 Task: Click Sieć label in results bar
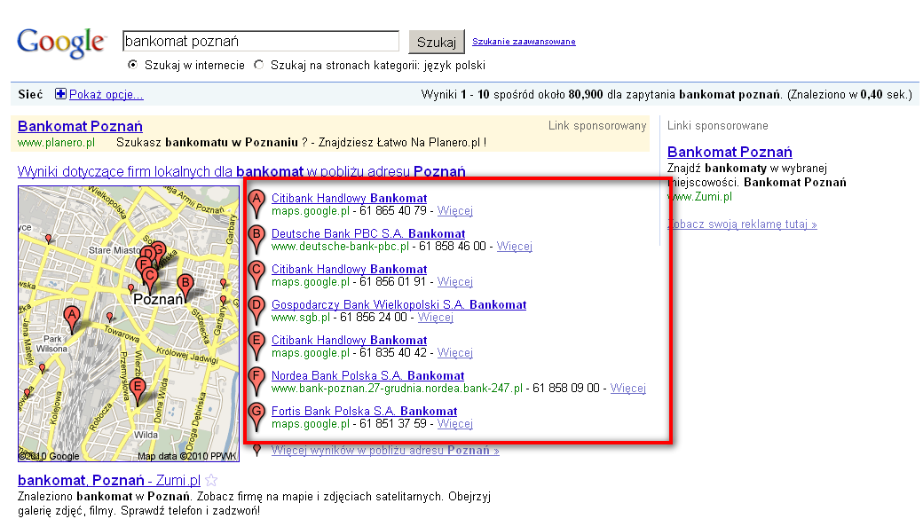(30, 94)
